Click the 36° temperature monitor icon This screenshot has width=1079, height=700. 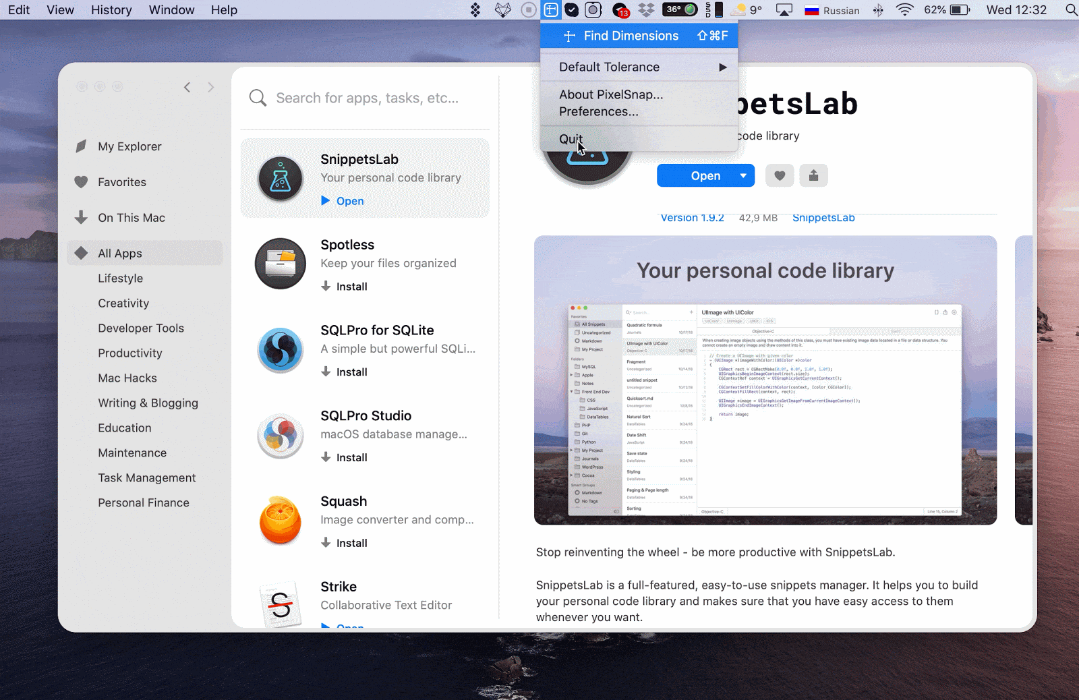[680, 9]
